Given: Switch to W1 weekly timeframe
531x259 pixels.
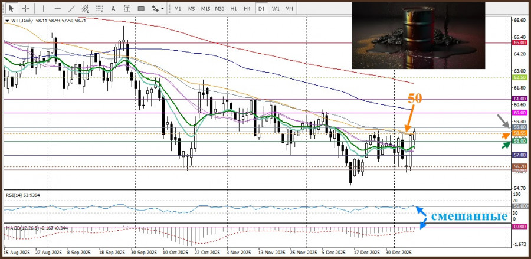Looking at the screenshot, I should pos(275,9).
